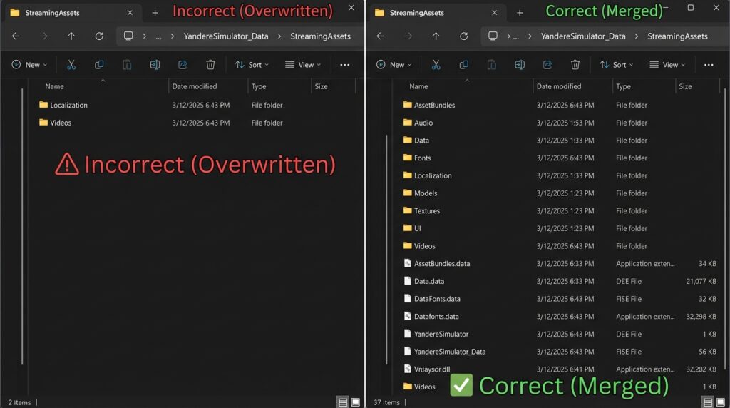This screenshot has height=408, width=730.
Task: Switch to details view in the right window status bar
Action: click(707, 402)
